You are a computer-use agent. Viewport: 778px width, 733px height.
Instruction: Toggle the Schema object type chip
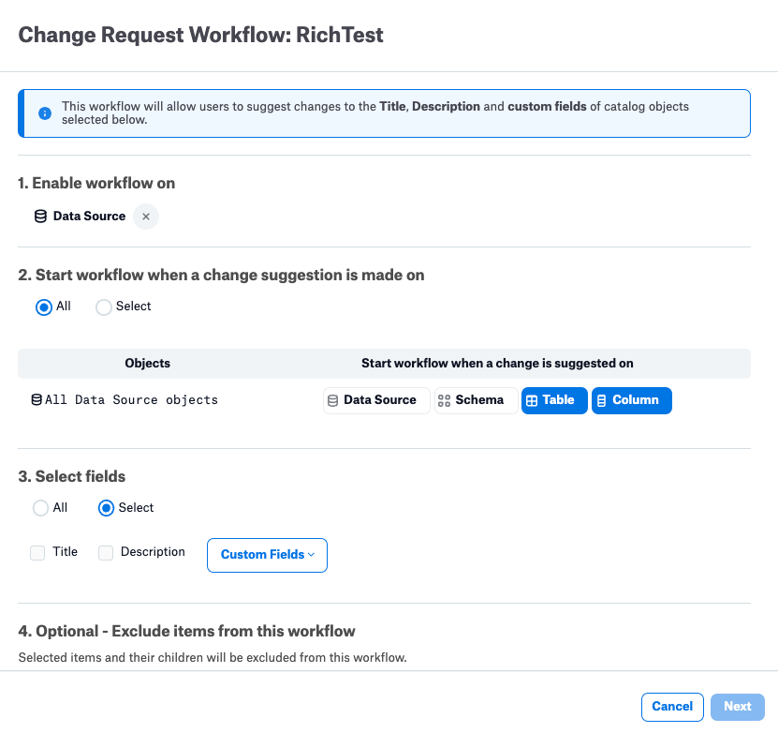[x=476, y=400]
